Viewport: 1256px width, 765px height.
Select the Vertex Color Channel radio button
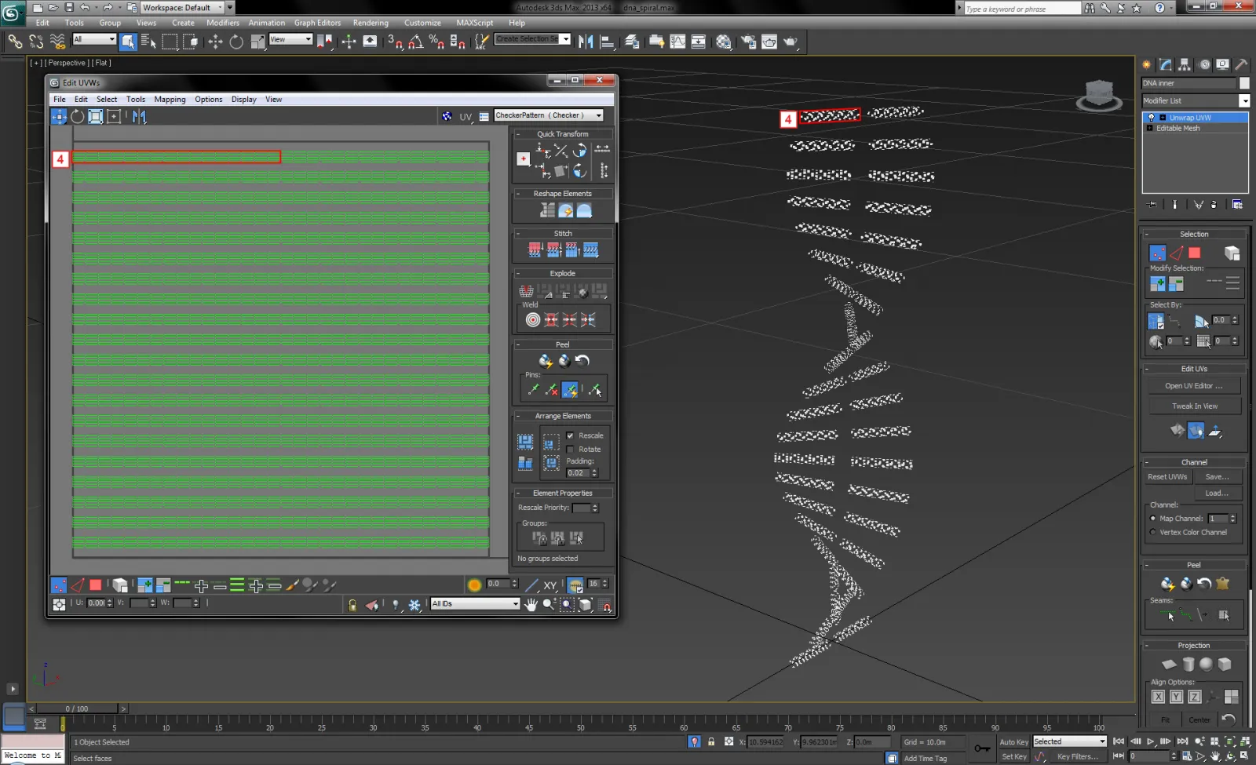click(1152, 531)
